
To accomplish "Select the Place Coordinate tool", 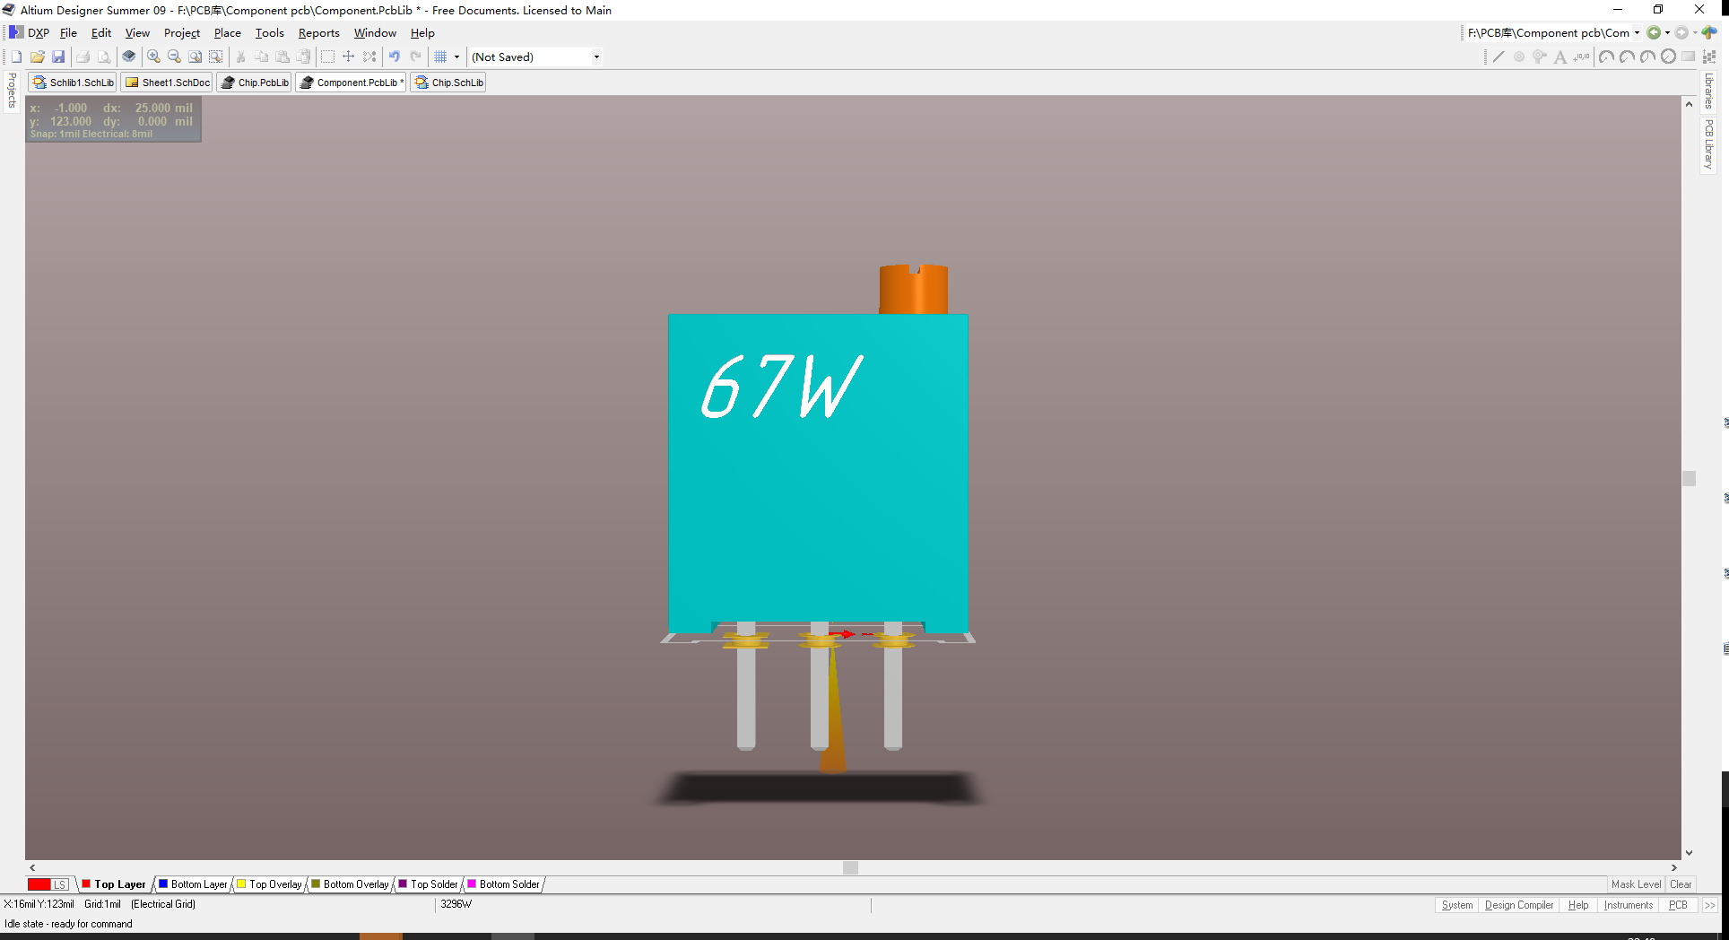I will point(1582,57).
